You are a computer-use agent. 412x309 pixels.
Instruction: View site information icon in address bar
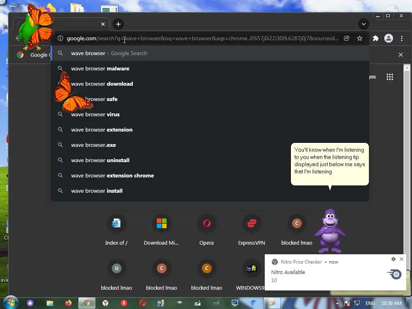[60, 38]
